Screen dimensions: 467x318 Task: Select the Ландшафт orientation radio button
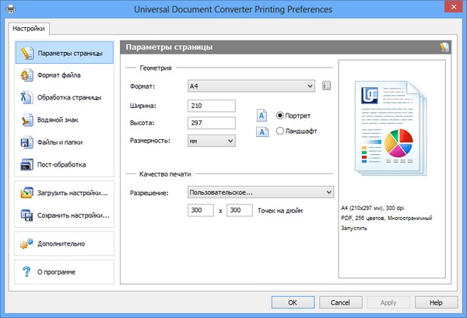280,131
